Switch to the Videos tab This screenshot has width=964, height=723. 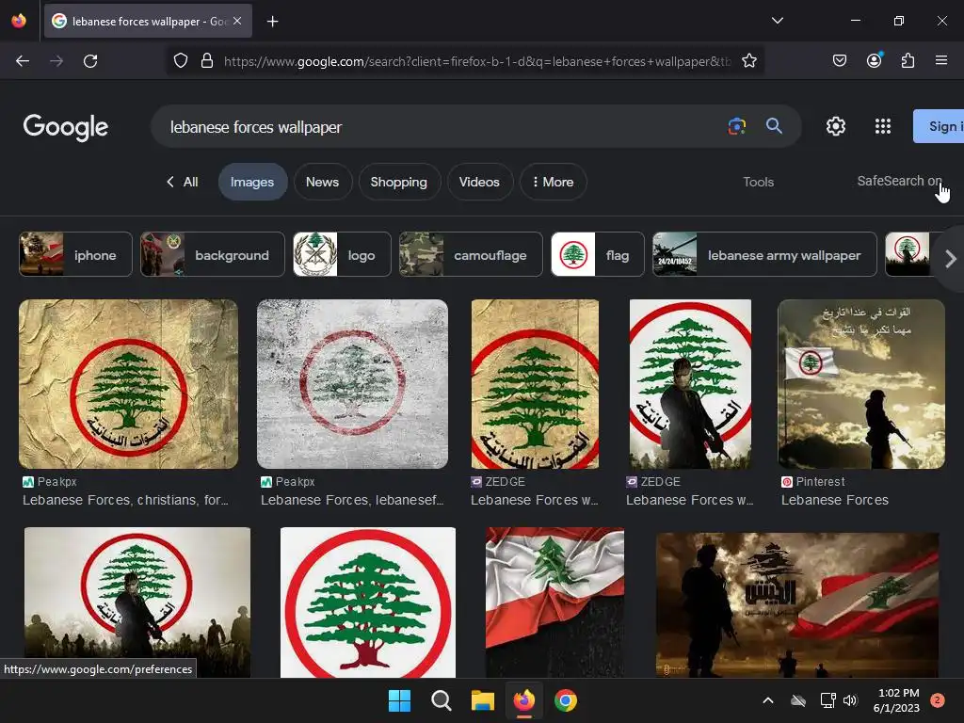point(479,182)
